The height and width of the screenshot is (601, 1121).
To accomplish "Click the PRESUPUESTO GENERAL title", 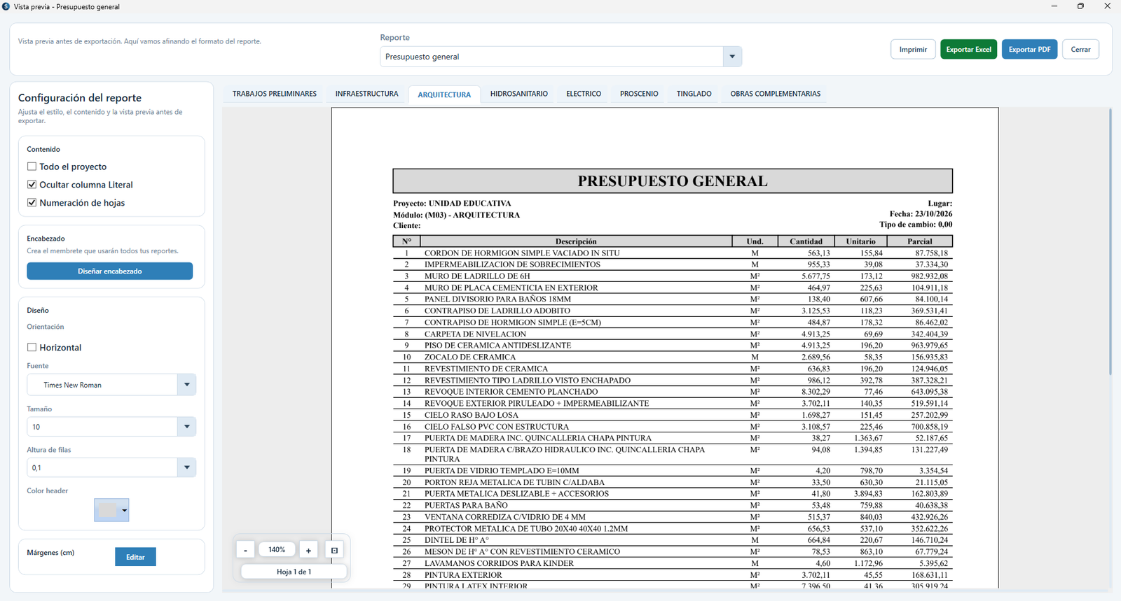I will 673,181.
